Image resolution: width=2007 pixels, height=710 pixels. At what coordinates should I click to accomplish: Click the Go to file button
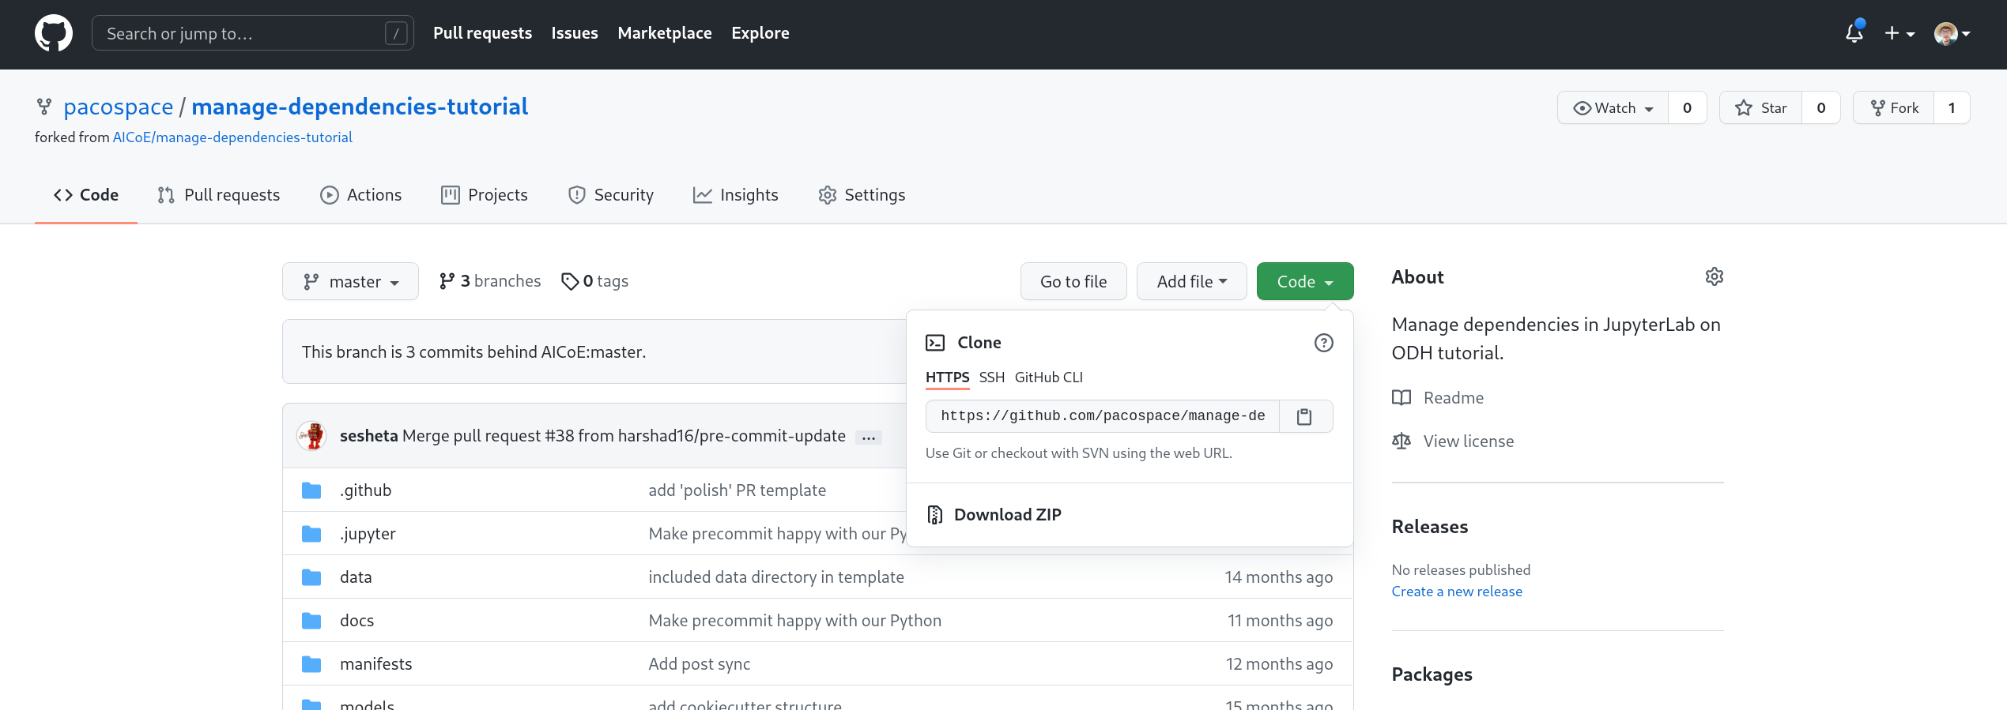(x=1073, y=282)
